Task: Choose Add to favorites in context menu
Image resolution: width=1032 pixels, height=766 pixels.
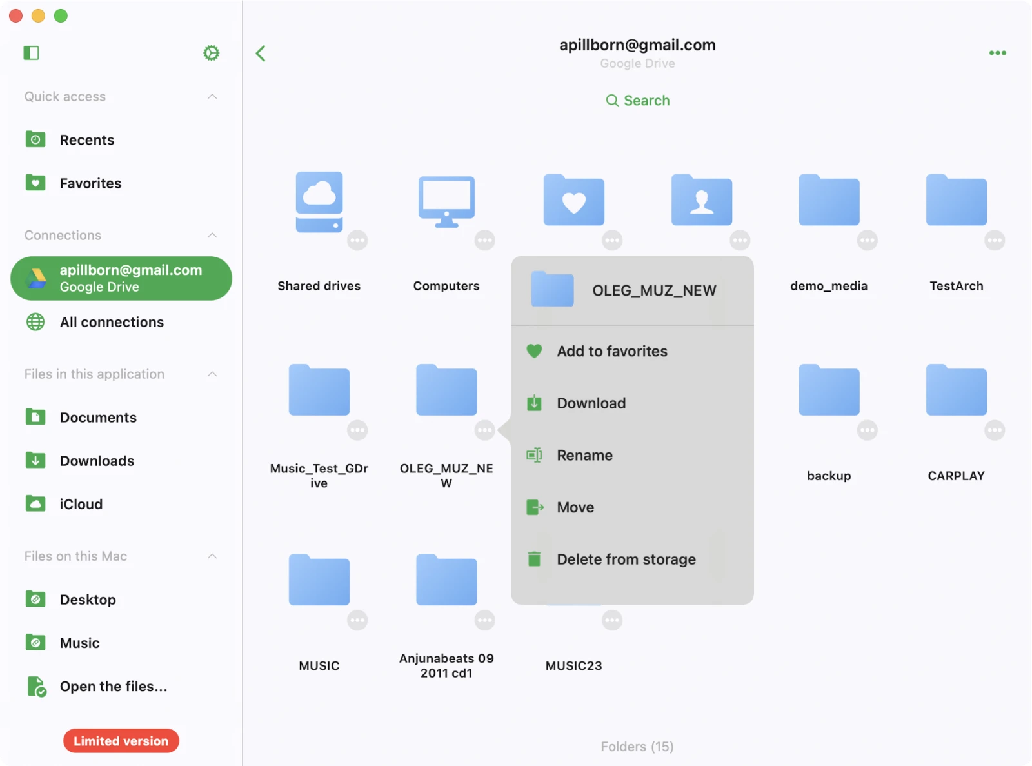Action: [611, 351]
